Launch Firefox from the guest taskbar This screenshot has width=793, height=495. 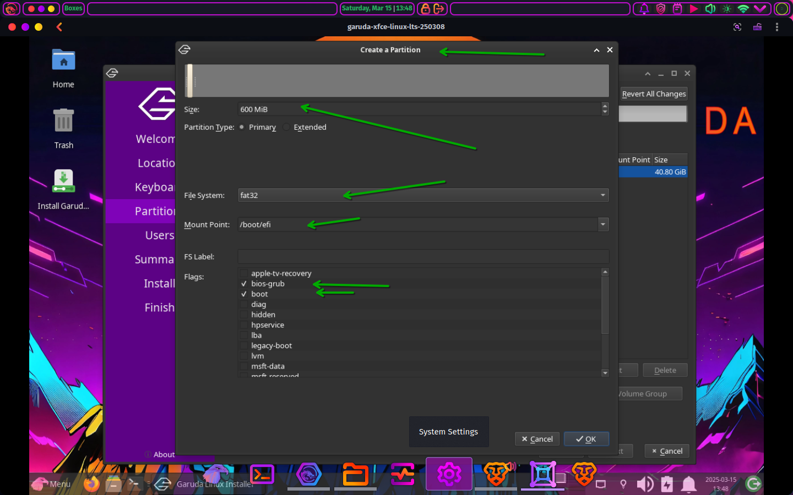tap(91, 483)
